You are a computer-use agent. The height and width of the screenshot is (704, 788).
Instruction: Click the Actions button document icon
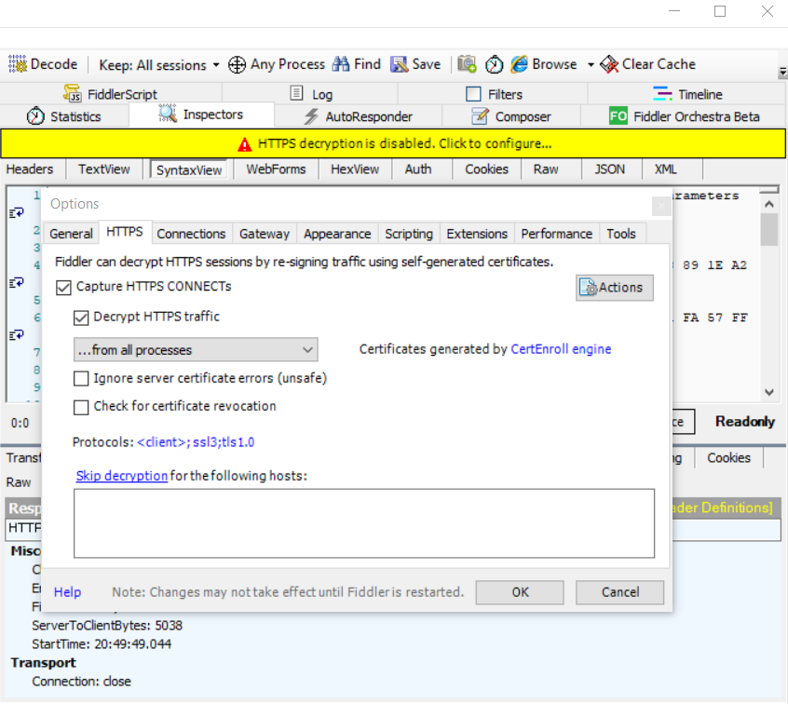pyautogui.click(x=589, y=288)
